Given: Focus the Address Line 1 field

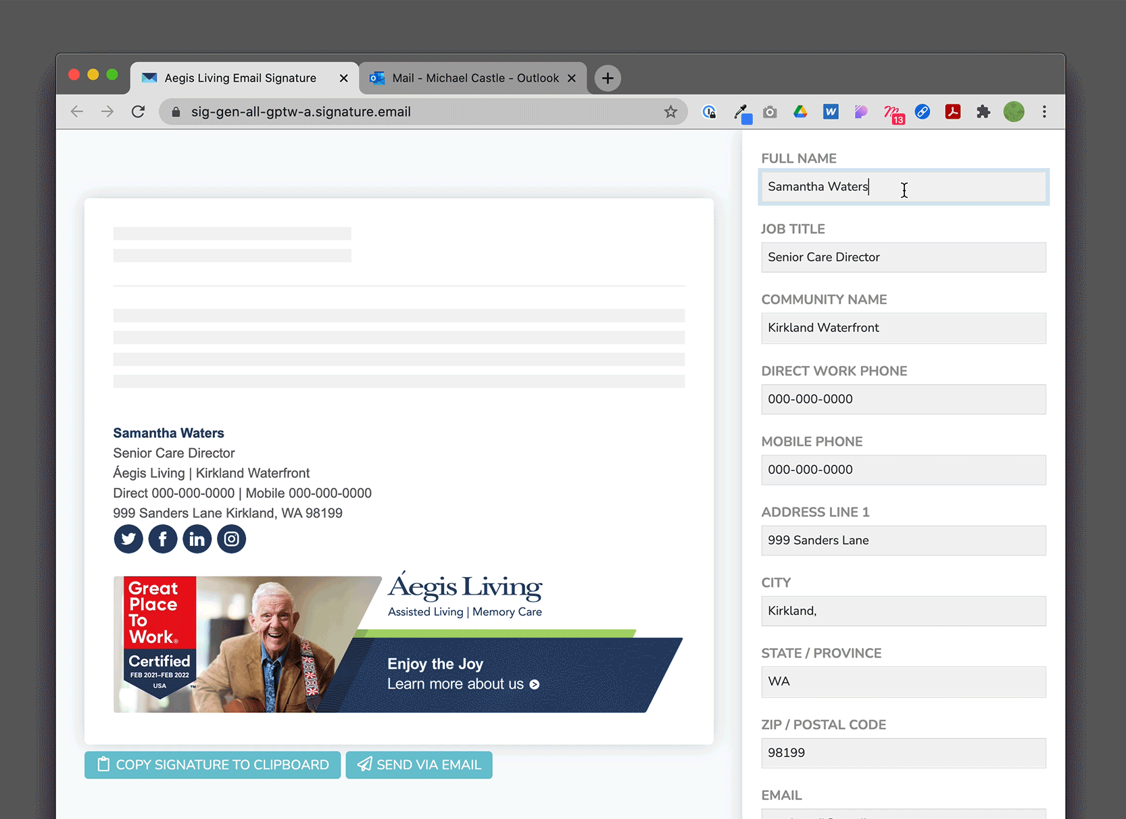Looking at the screenshot, I should coord(904,541).
